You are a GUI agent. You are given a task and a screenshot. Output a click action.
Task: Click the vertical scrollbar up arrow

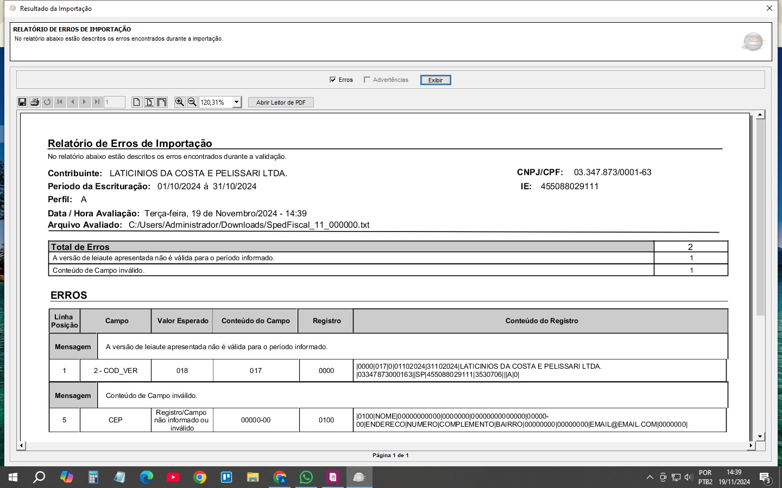[x=760, y=114]
